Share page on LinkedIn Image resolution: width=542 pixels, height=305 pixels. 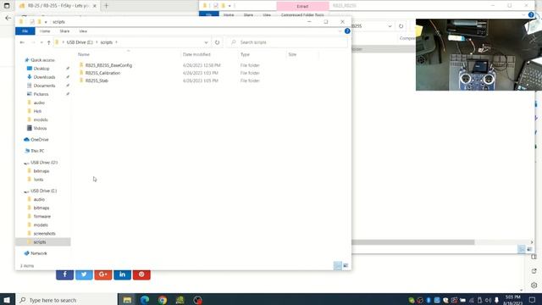click(122, 274)
